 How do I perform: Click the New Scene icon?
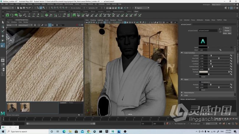(x=18, y=8)
